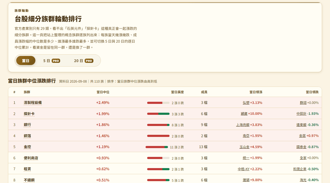Open stock link 統一
Screen dimensions: 330x183
[246, 158]
